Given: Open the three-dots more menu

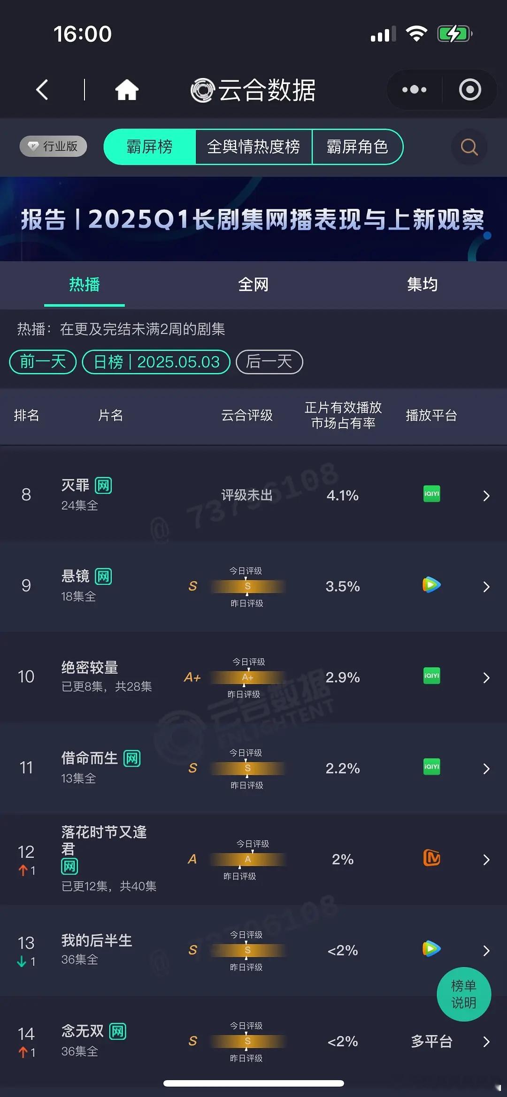Looking at the screenshot, I should tap(414, 90).
